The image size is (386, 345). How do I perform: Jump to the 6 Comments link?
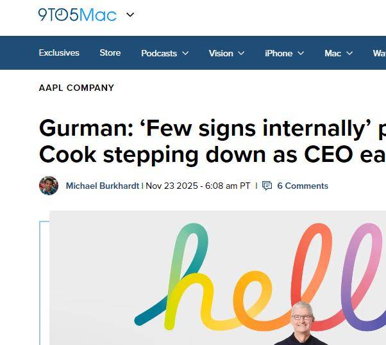303,186
